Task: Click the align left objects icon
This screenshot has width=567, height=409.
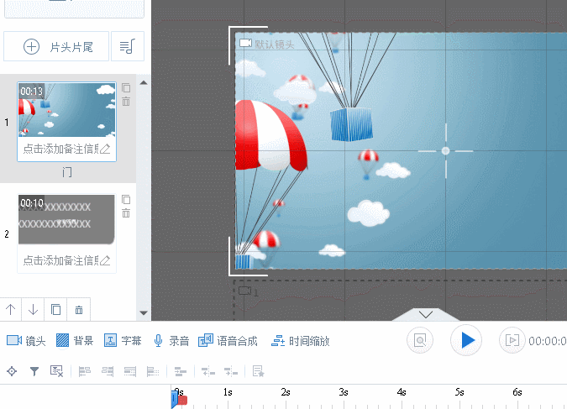Action: point(85,371)
